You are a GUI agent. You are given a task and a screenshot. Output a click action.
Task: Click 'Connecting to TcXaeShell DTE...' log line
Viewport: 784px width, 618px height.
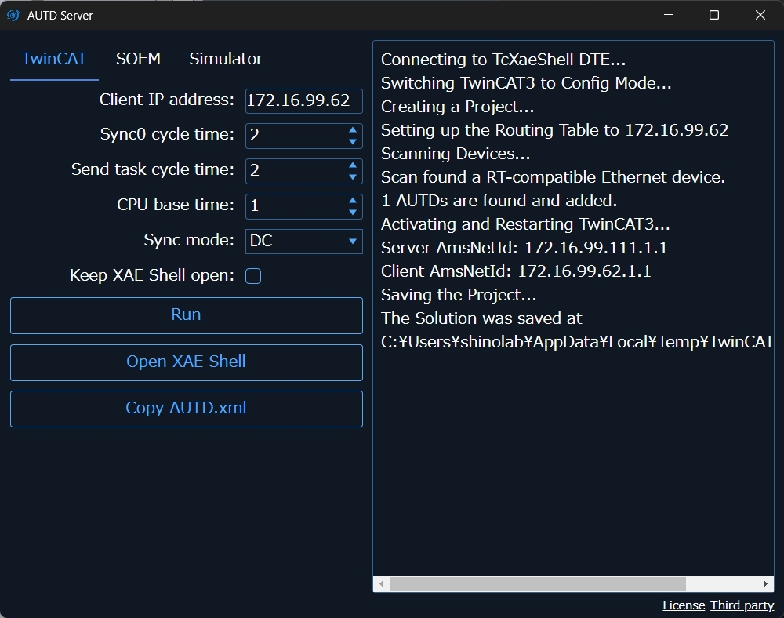click(503, 60)
